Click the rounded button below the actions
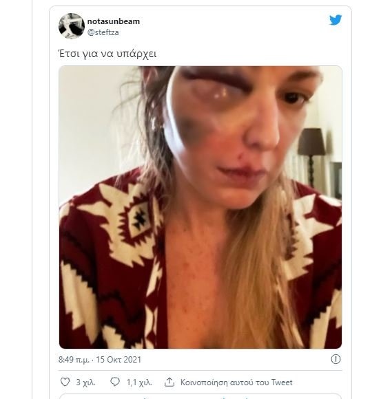Screen dimensions: 381x399 [x=200, y=396]
